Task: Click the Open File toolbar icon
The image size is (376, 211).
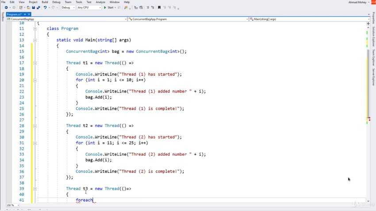Action: 29,8
